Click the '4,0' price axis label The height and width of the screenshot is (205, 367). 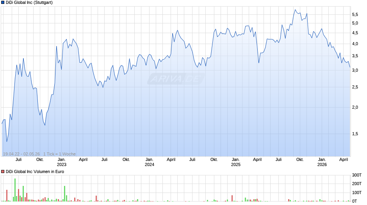tap(355, 44)
